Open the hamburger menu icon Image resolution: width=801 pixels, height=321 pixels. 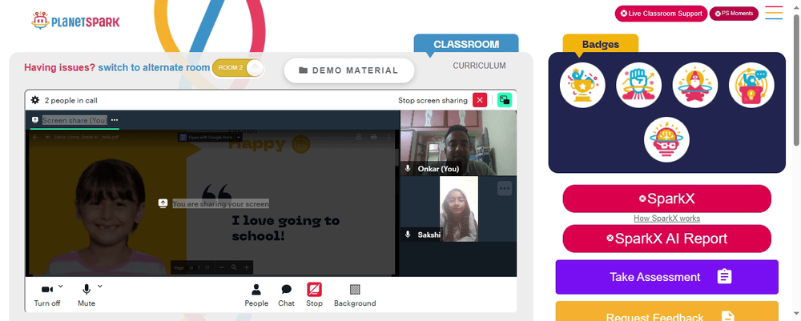(774, 13)
